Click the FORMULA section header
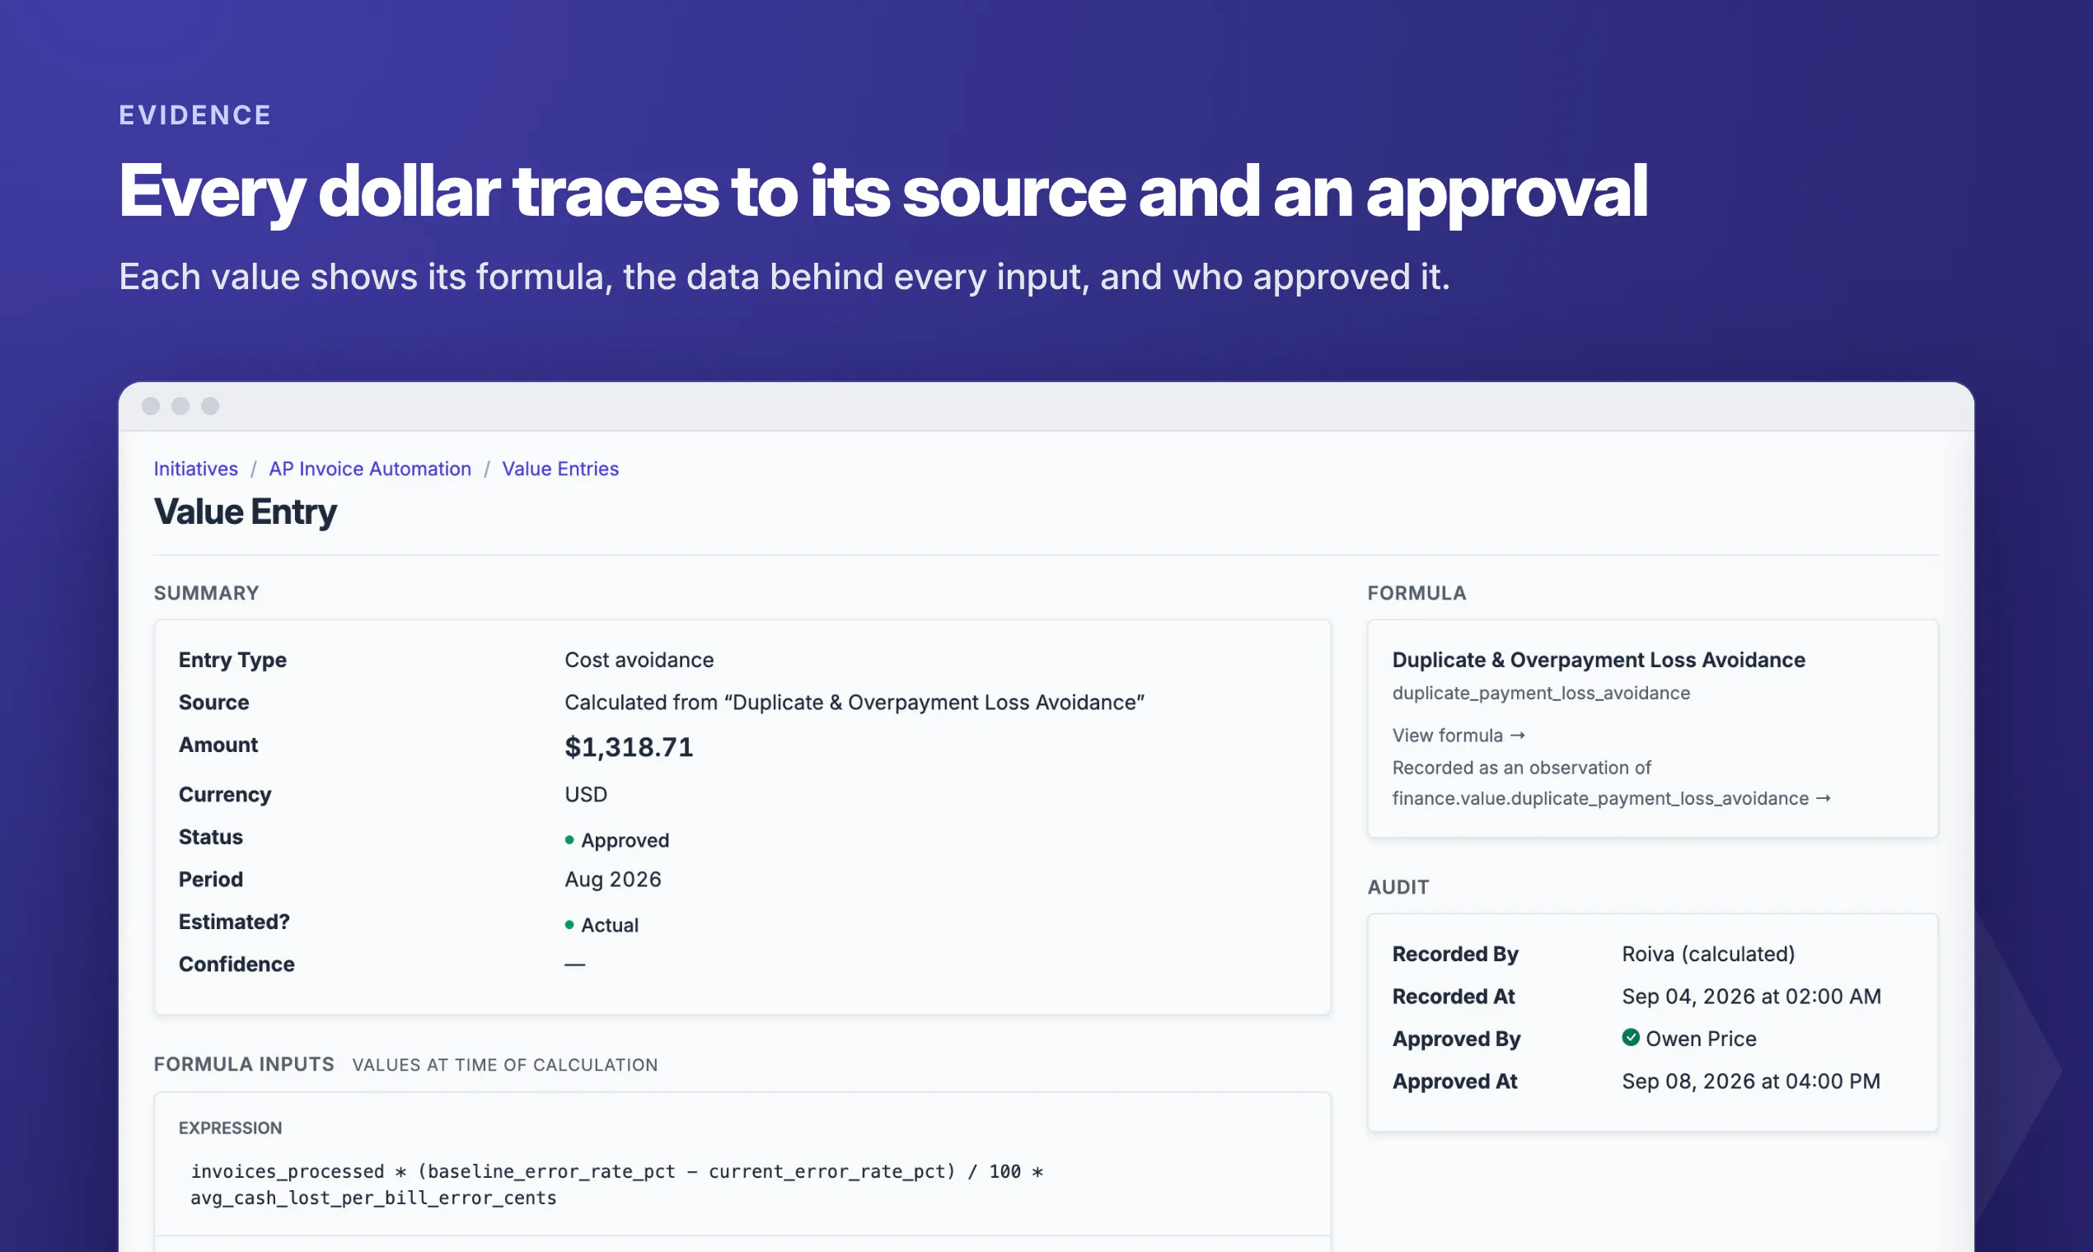This screenshot has width=2093, height=1252. (1417, 593)
